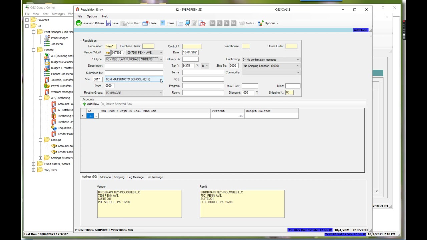Collapse the AP / Purchasing folder node
The image size is (427, 240).
40,98
